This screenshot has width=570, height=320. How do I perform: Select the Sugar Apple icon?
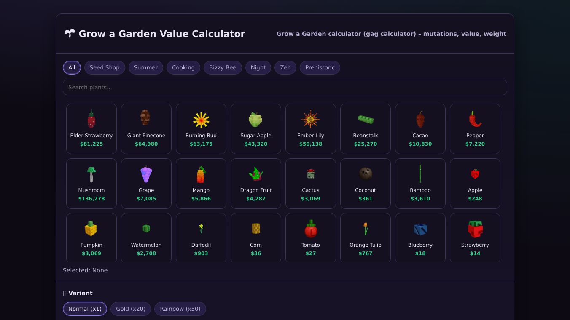[x=255, y=120]
